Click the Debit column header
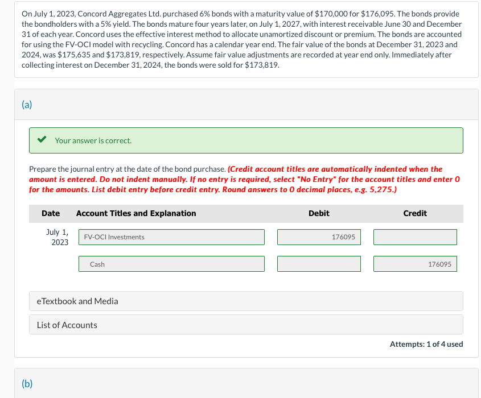This screenshot has width=481, height=398. tap(319, 213)
